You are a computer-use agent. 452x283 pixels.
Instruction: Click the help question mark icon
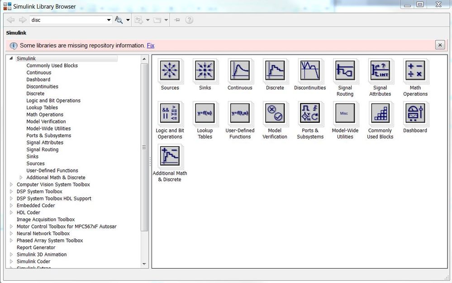[189, 20]
